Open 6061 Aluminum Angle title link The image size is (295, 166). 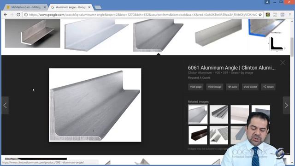[231, 68]
